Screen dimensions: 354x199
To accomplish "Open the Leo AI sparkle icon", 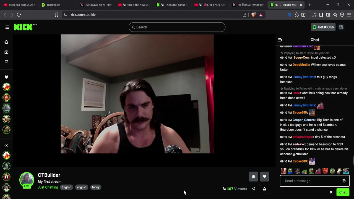I will coord(335,15).
